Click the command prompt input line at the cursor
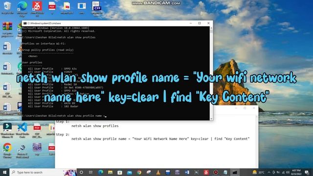 64,116
